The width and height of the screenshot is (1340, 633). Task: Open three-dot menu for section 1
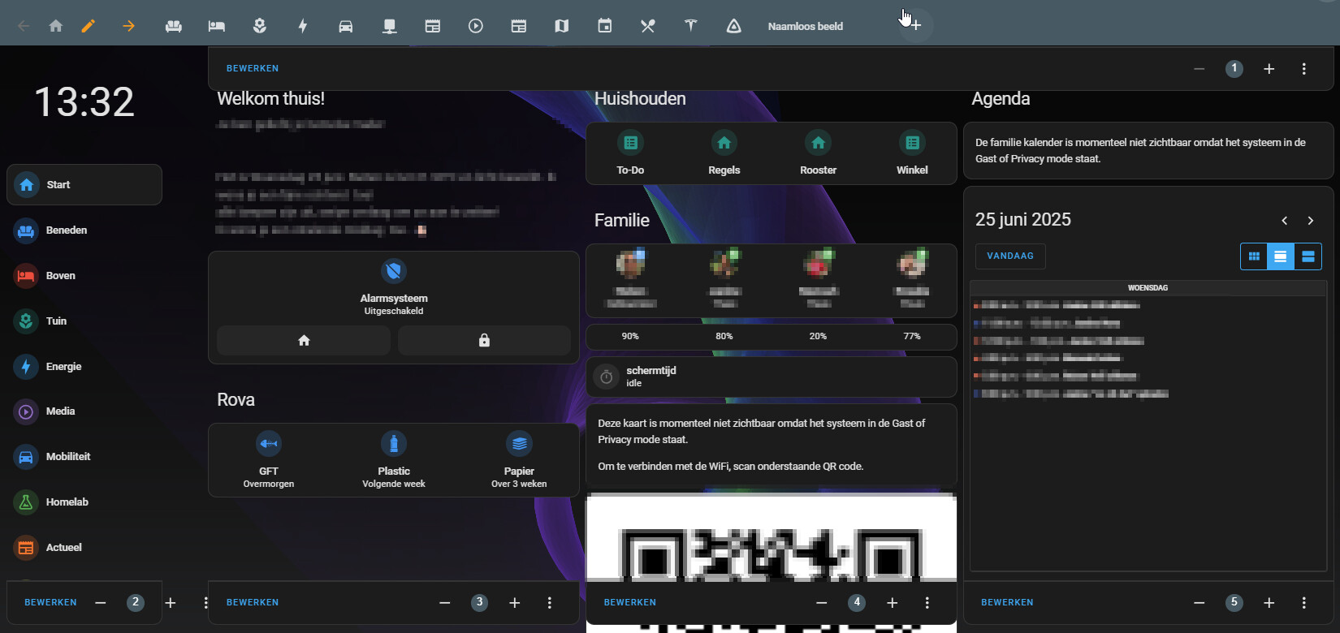(x=1304, y=69)
